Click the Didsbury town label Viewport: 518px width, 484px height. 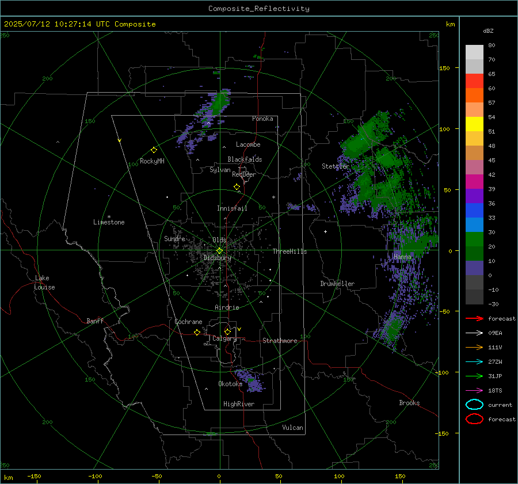[217, 258]
